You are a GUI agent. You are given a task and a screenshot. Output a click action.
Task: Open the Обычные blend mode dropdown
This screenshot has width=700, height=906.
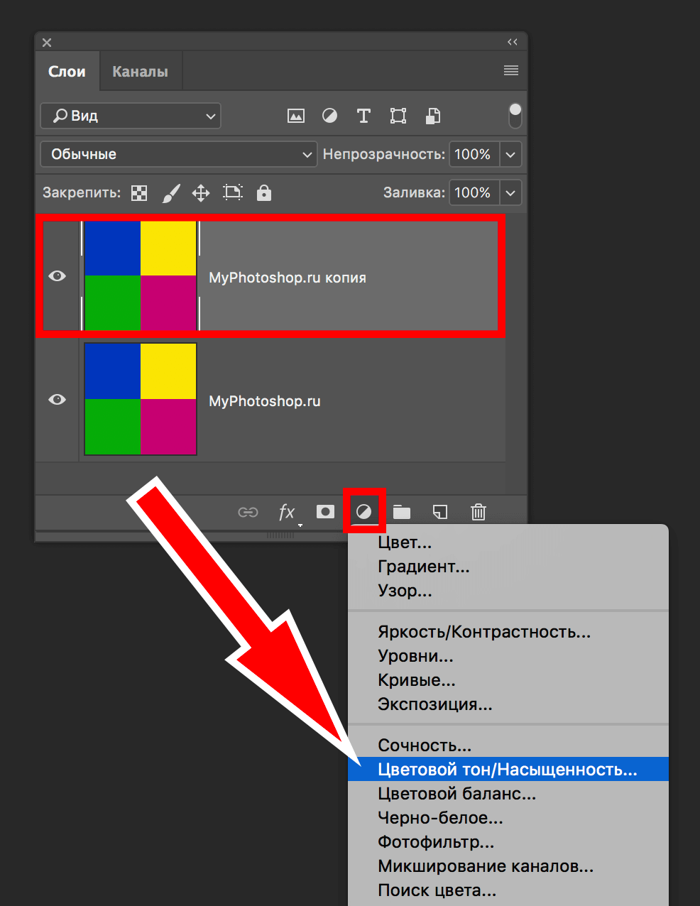tap(178, 154)
